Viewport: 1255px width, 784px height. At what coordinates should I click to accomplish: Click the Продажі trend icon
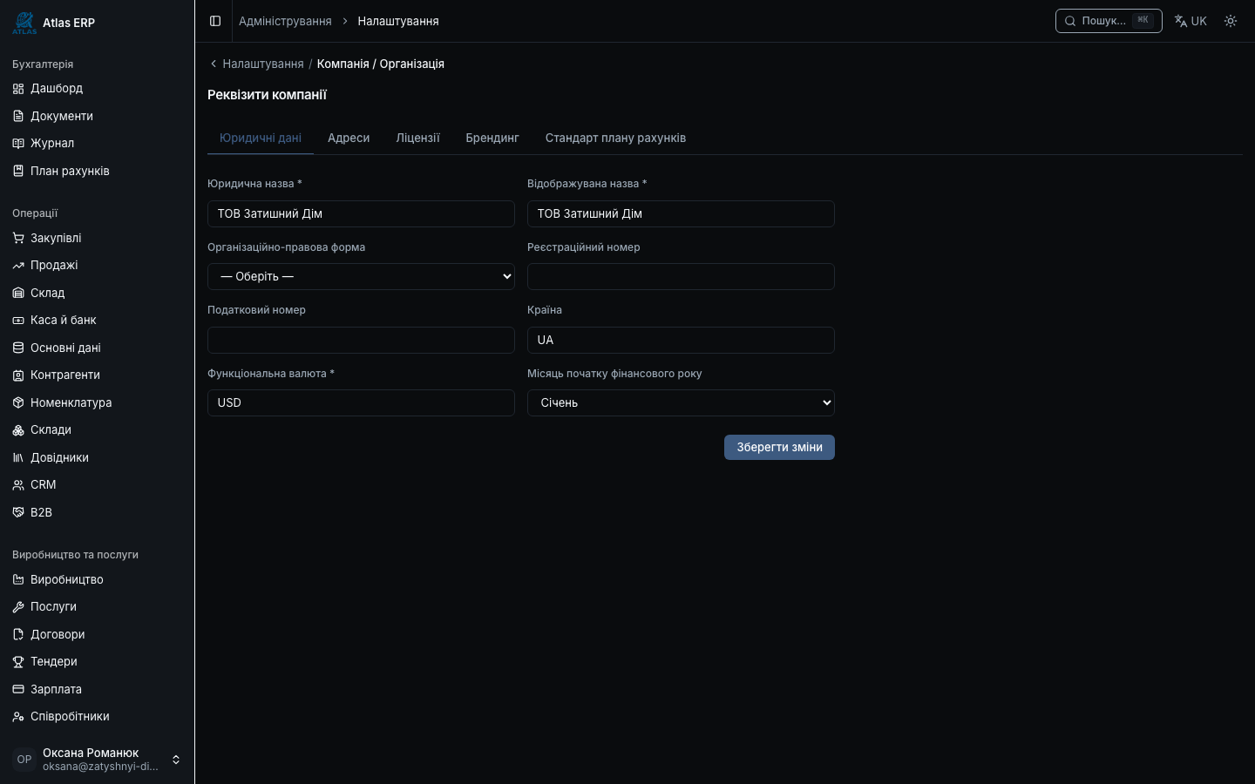[x=18, y=266]
